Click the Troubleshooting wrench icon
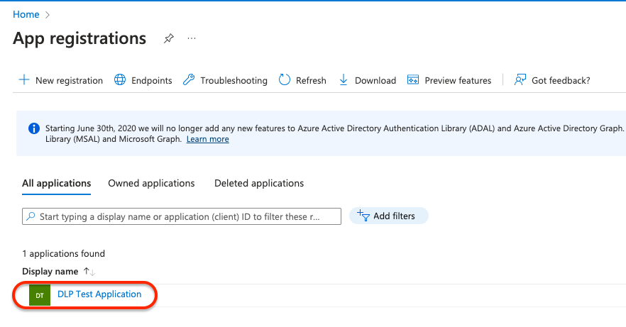This screenshot has width=626, height=327. click(189, 79)
